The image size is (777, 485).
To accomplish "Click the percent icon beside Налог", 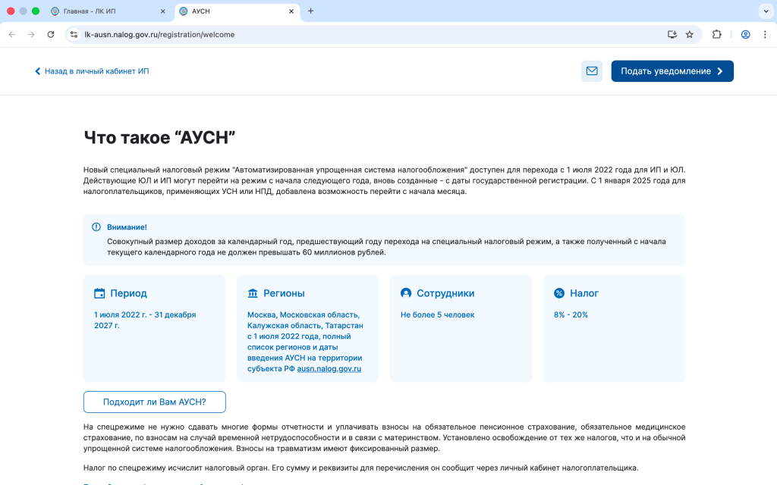I will tap(559, 293).
